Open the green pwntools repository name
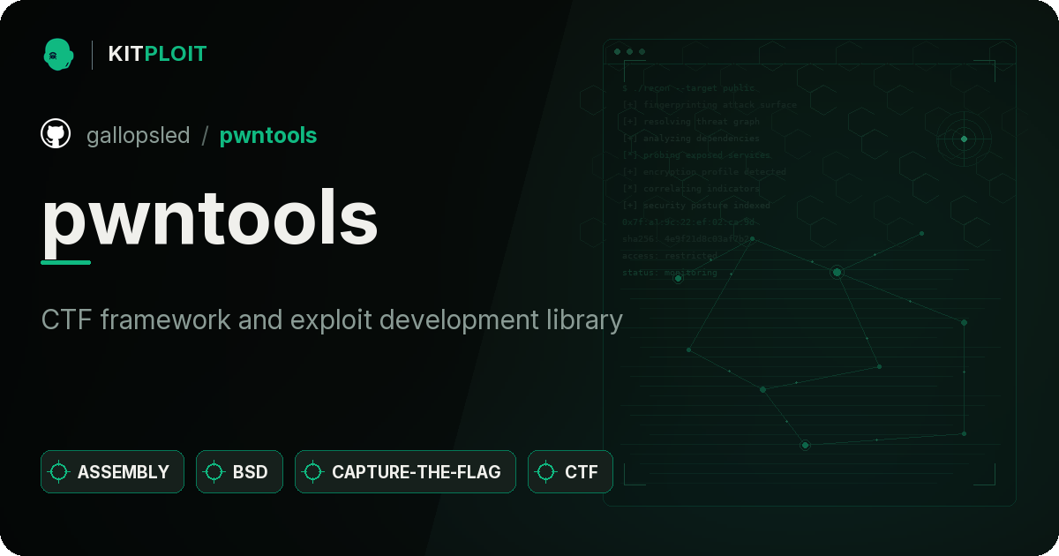This screenshot has width=1059, height=556. tap(268, 135)
